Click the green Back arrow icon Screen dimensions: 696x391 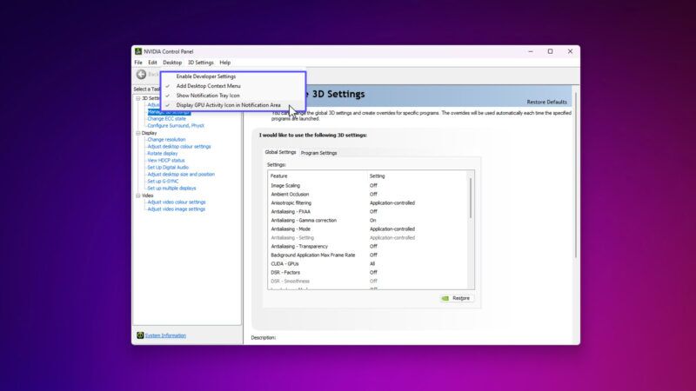pyautogui.click(x=141, y=75)
